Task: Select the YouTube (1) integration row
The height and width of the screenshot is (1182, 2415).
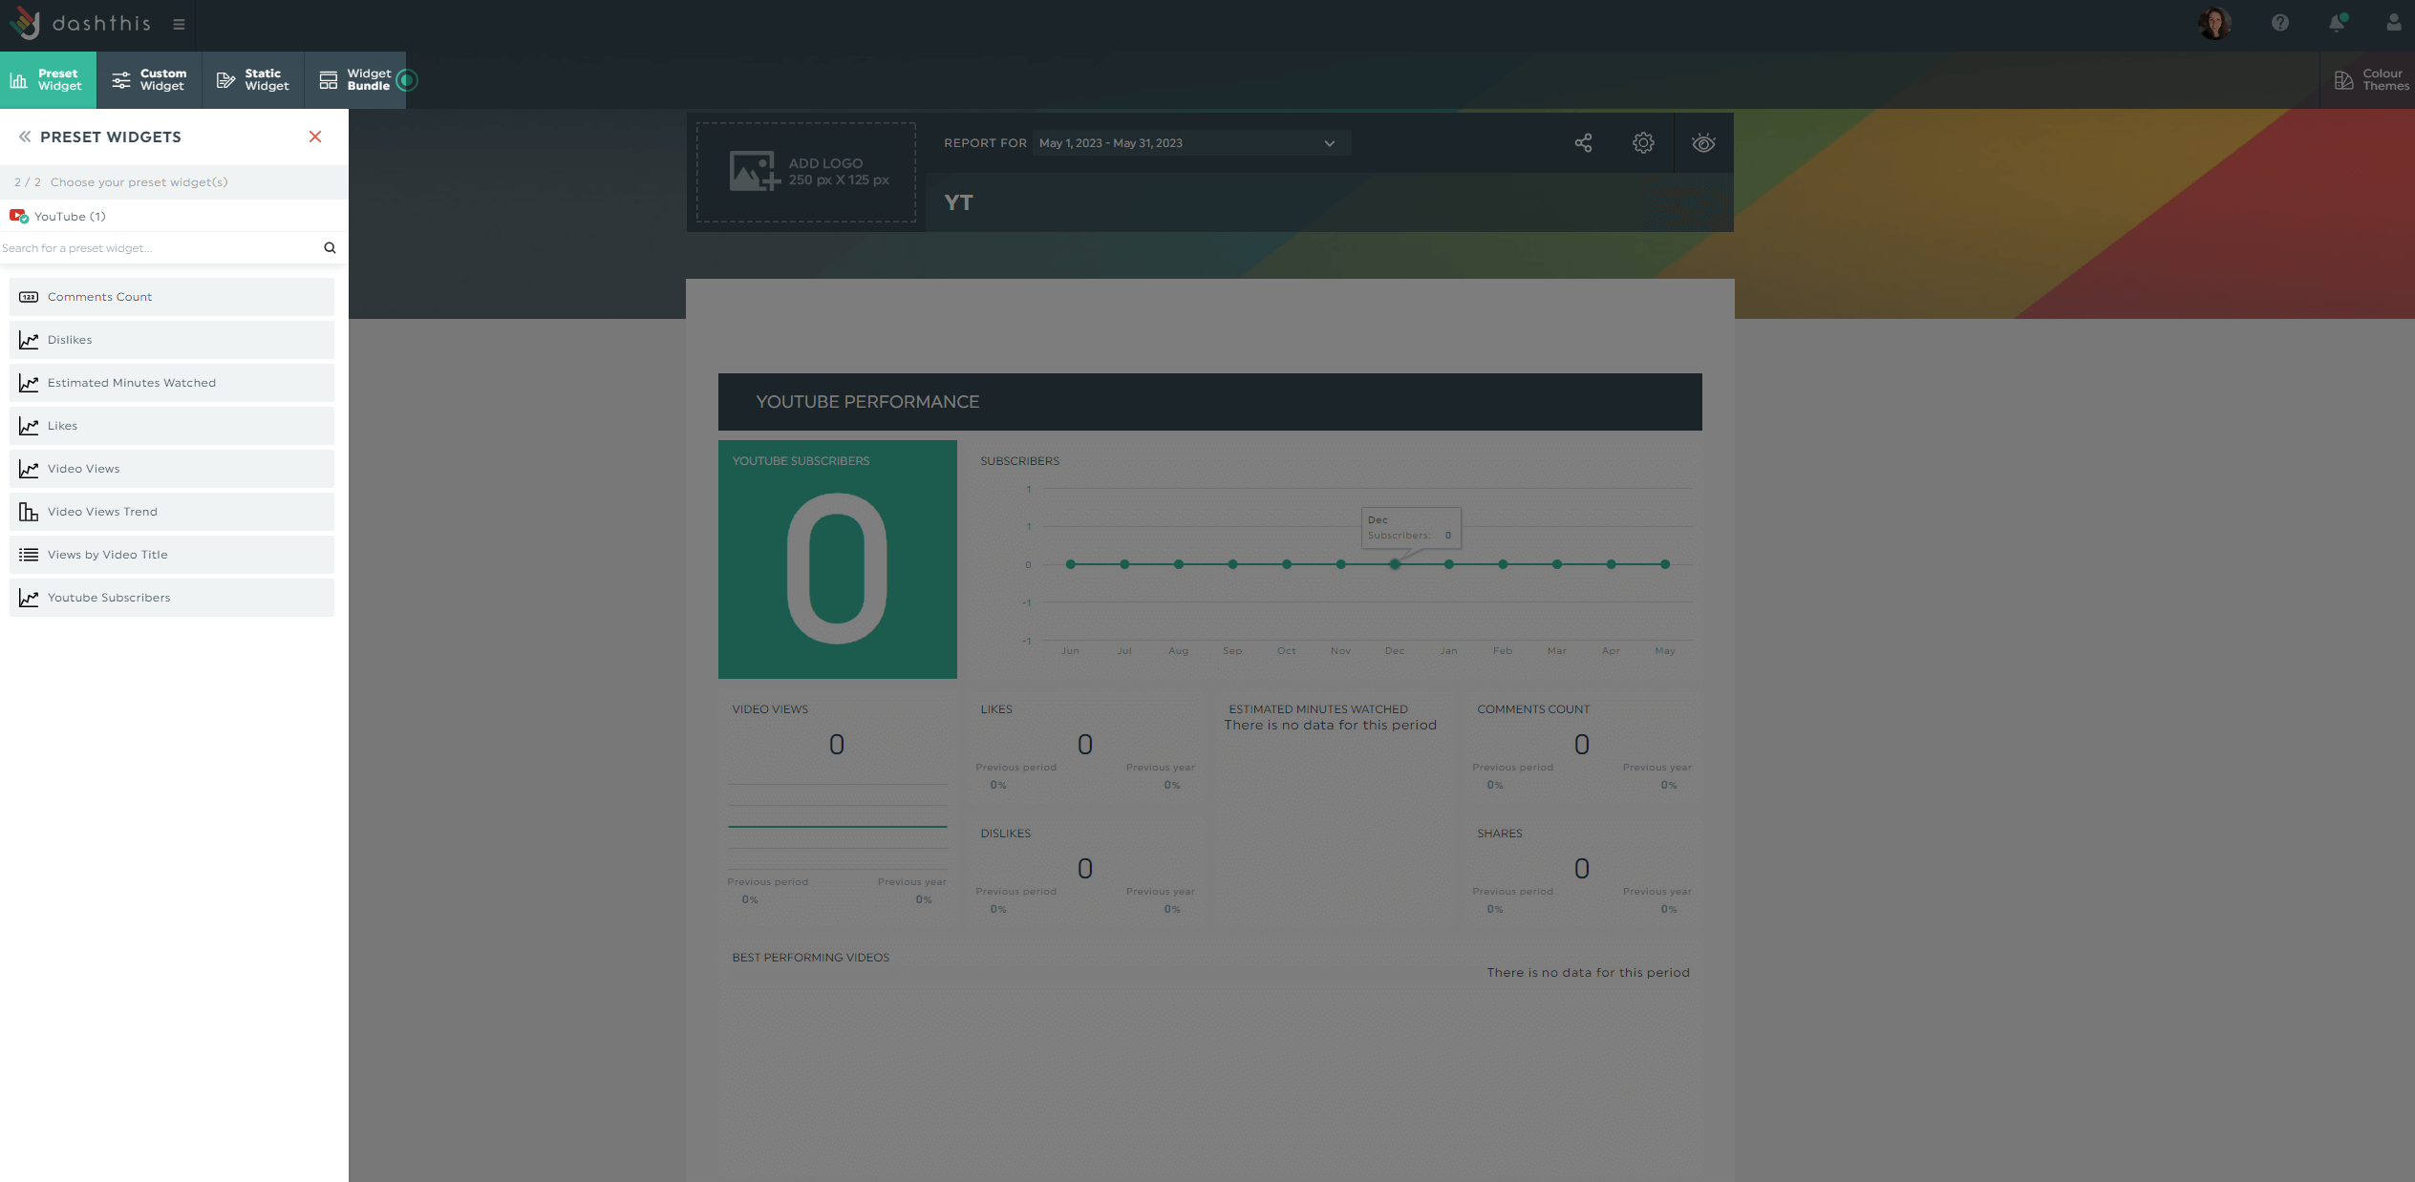Action: click(x=174, y=217)
